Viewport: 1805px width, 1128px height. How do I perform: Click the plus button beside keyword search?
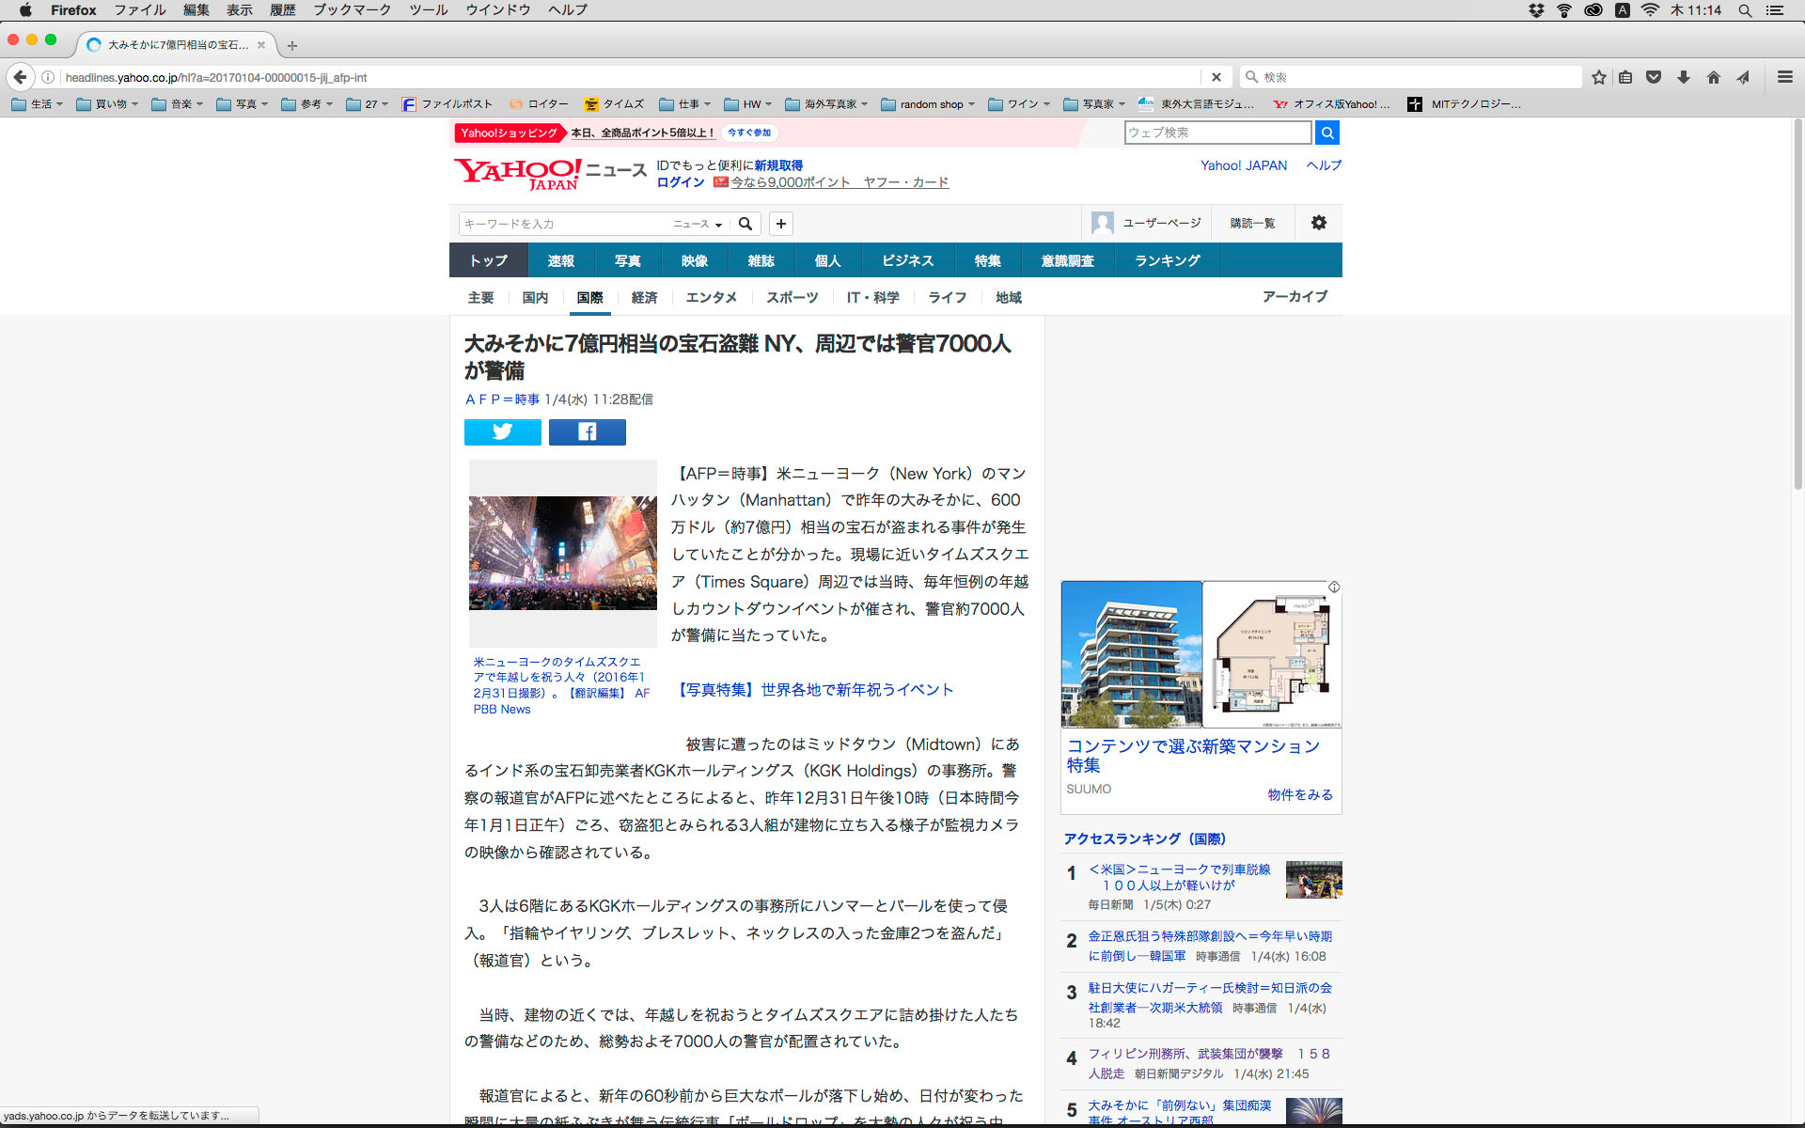coord(780,224)
